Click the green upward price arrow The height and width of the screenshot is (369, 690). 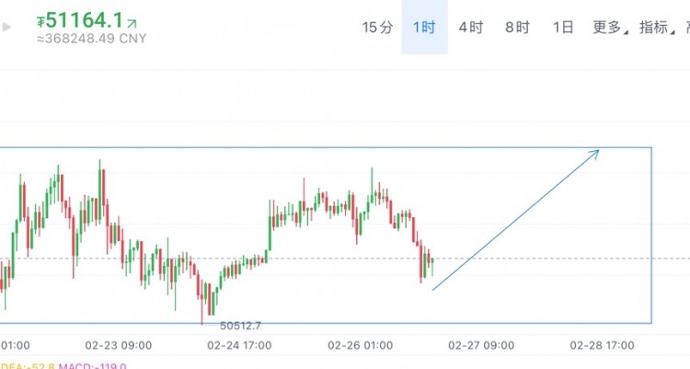coord(132,23)
